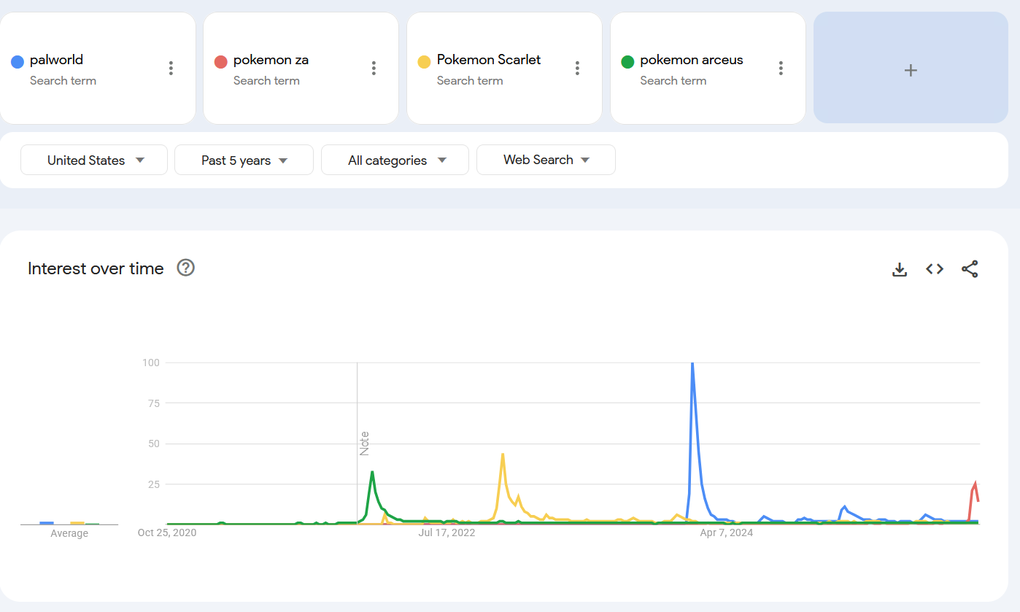Open more options for pokemon arceus term
Viewport: 1020px width, 612px height.
[781, 69]
